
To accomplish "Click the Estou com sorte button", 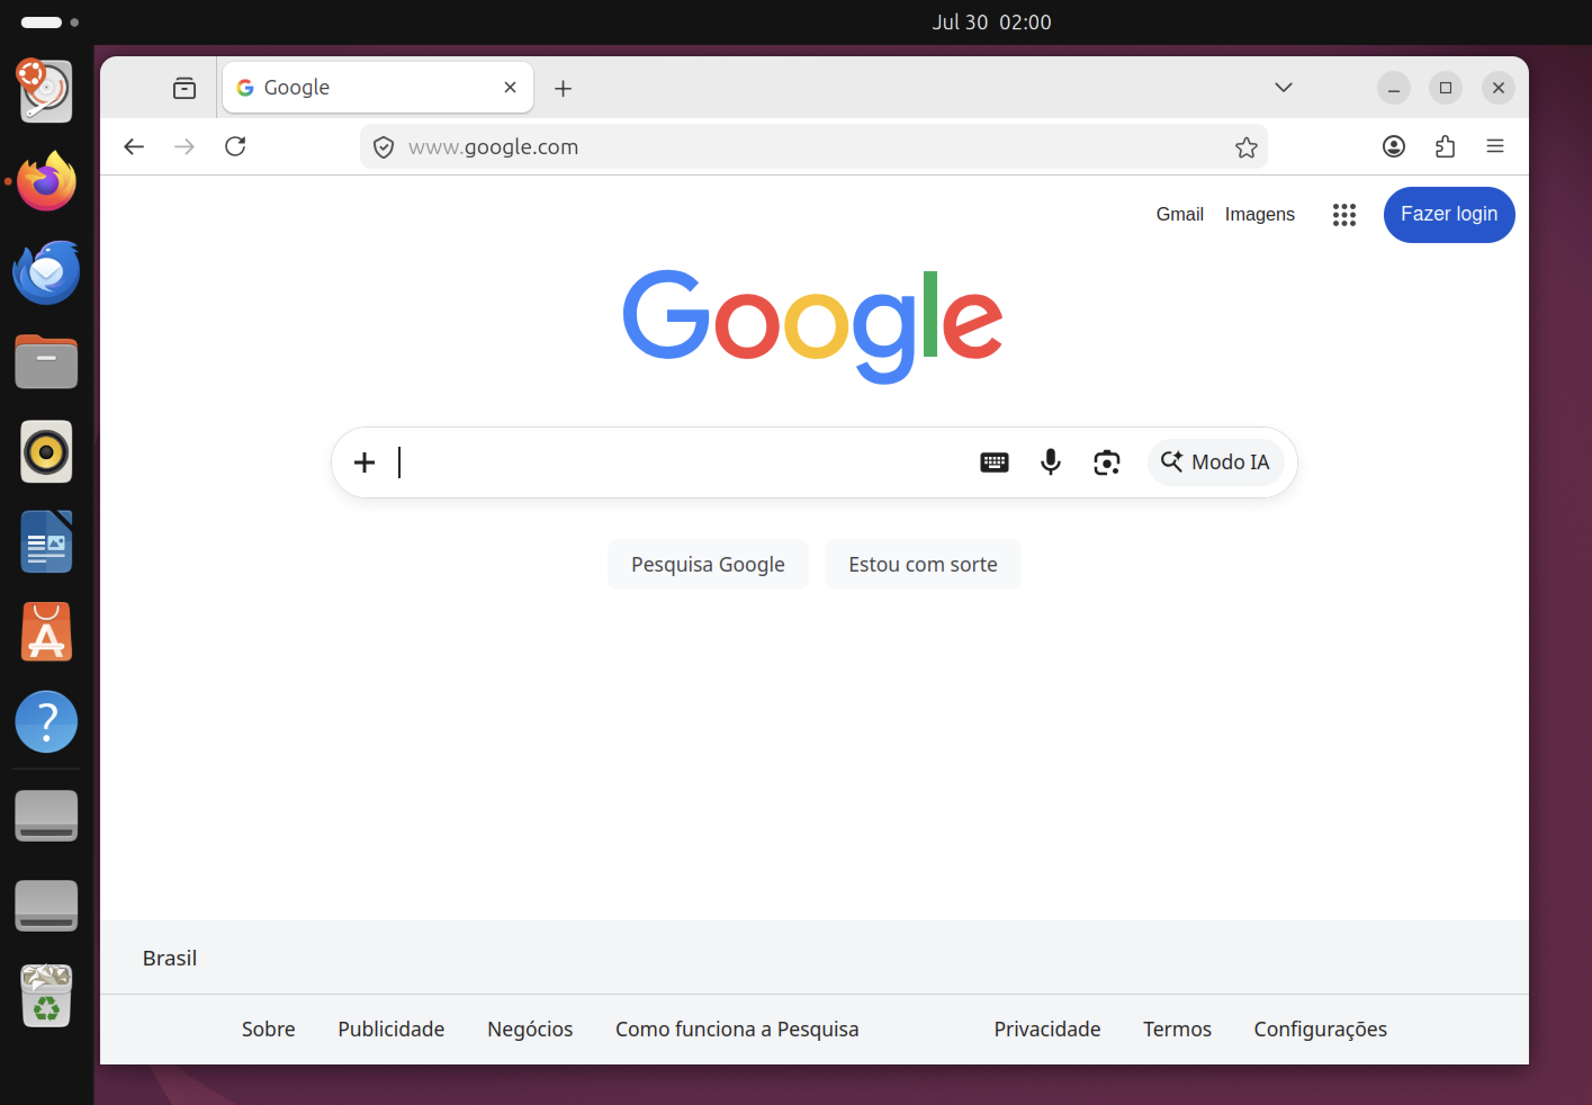I will (x=923, y=564).
